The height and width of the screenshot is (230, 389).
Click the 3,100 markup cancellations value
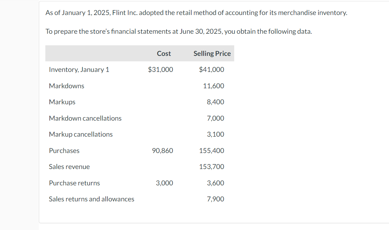(x=215, y=134)
